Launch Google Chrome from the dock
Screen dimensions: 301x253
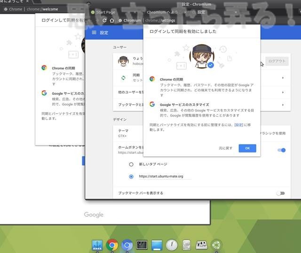pyautogui.click(x=112, y=245)
